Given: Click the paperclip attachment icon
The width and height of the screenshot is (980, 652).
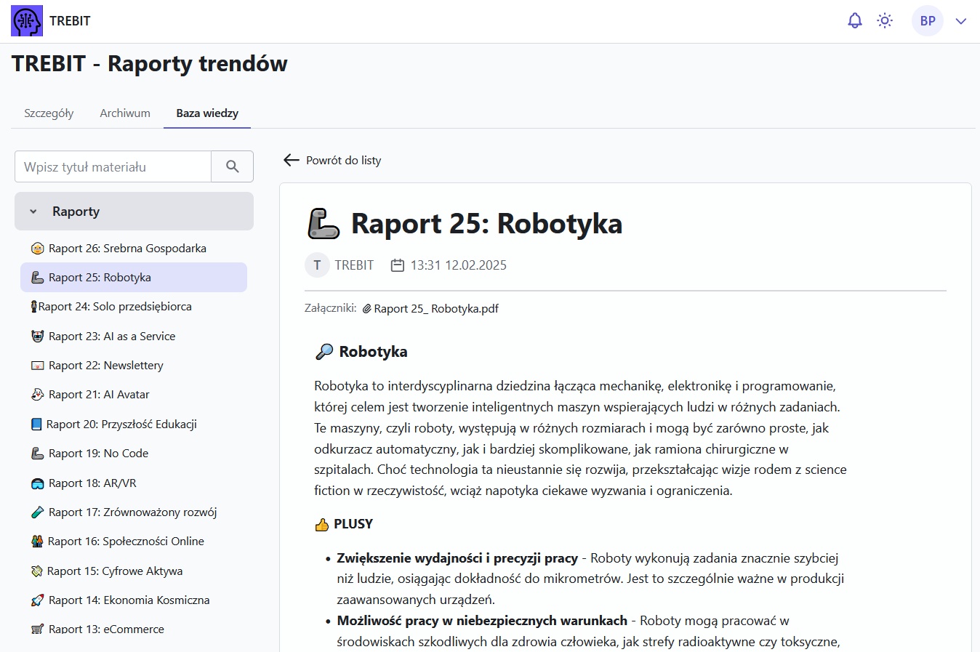Looking at the screenshot, I should click(x=367, y=309).
